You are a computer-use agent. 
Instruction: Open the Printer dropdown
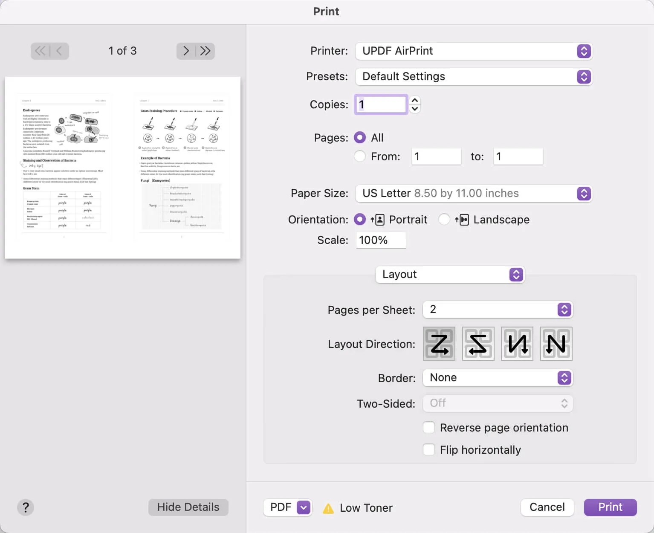tap(474, 51)
